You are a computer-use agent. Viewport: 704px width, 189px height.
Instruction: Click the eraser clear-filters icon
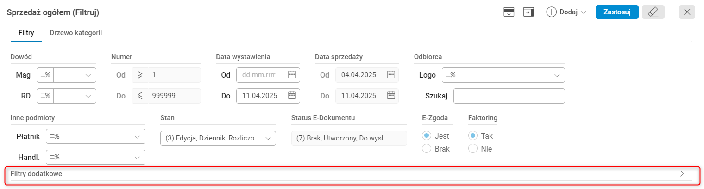(653, 12)
